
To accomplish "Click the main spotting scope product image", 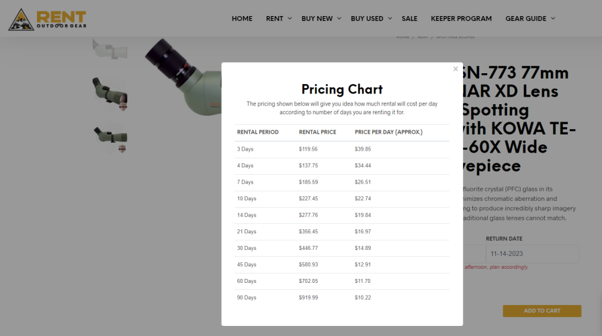I will (183, 77).
